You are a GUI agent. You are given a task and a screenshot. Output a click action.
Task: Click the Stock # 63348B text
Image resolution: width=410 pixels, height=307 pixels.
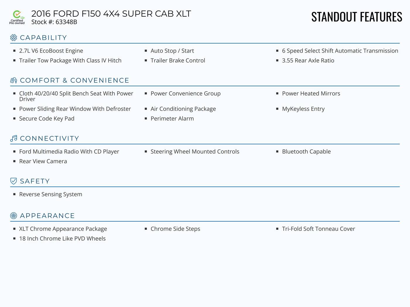pos(54,22)
